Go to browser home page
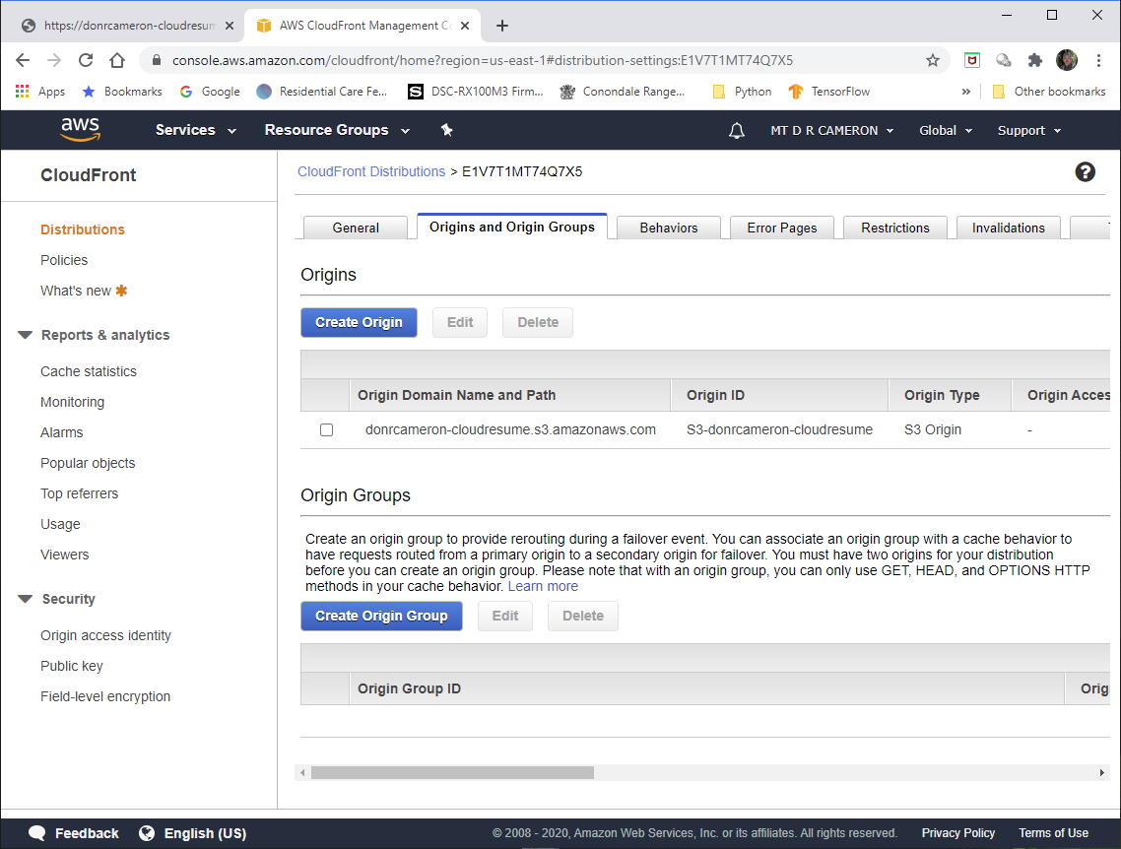Screen dimensions: 1121x849 point(117,60)
